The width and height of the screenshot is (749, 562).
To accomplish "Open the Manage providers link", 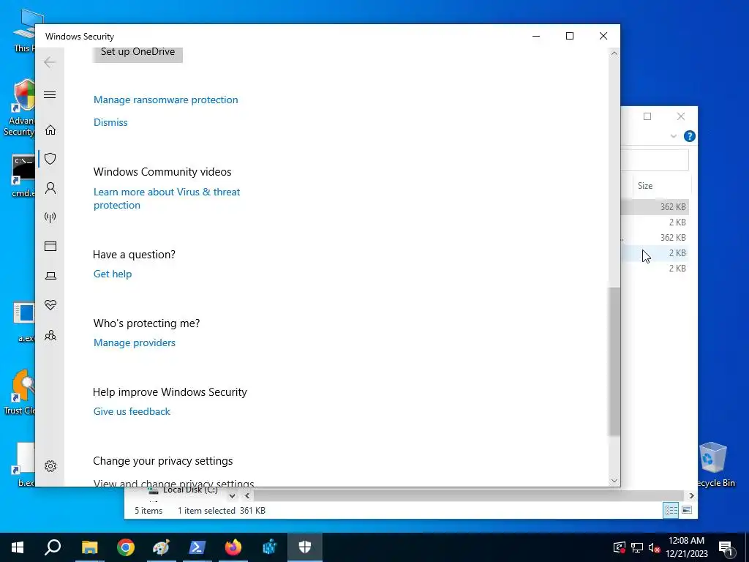I will click(x=135, y=342).
